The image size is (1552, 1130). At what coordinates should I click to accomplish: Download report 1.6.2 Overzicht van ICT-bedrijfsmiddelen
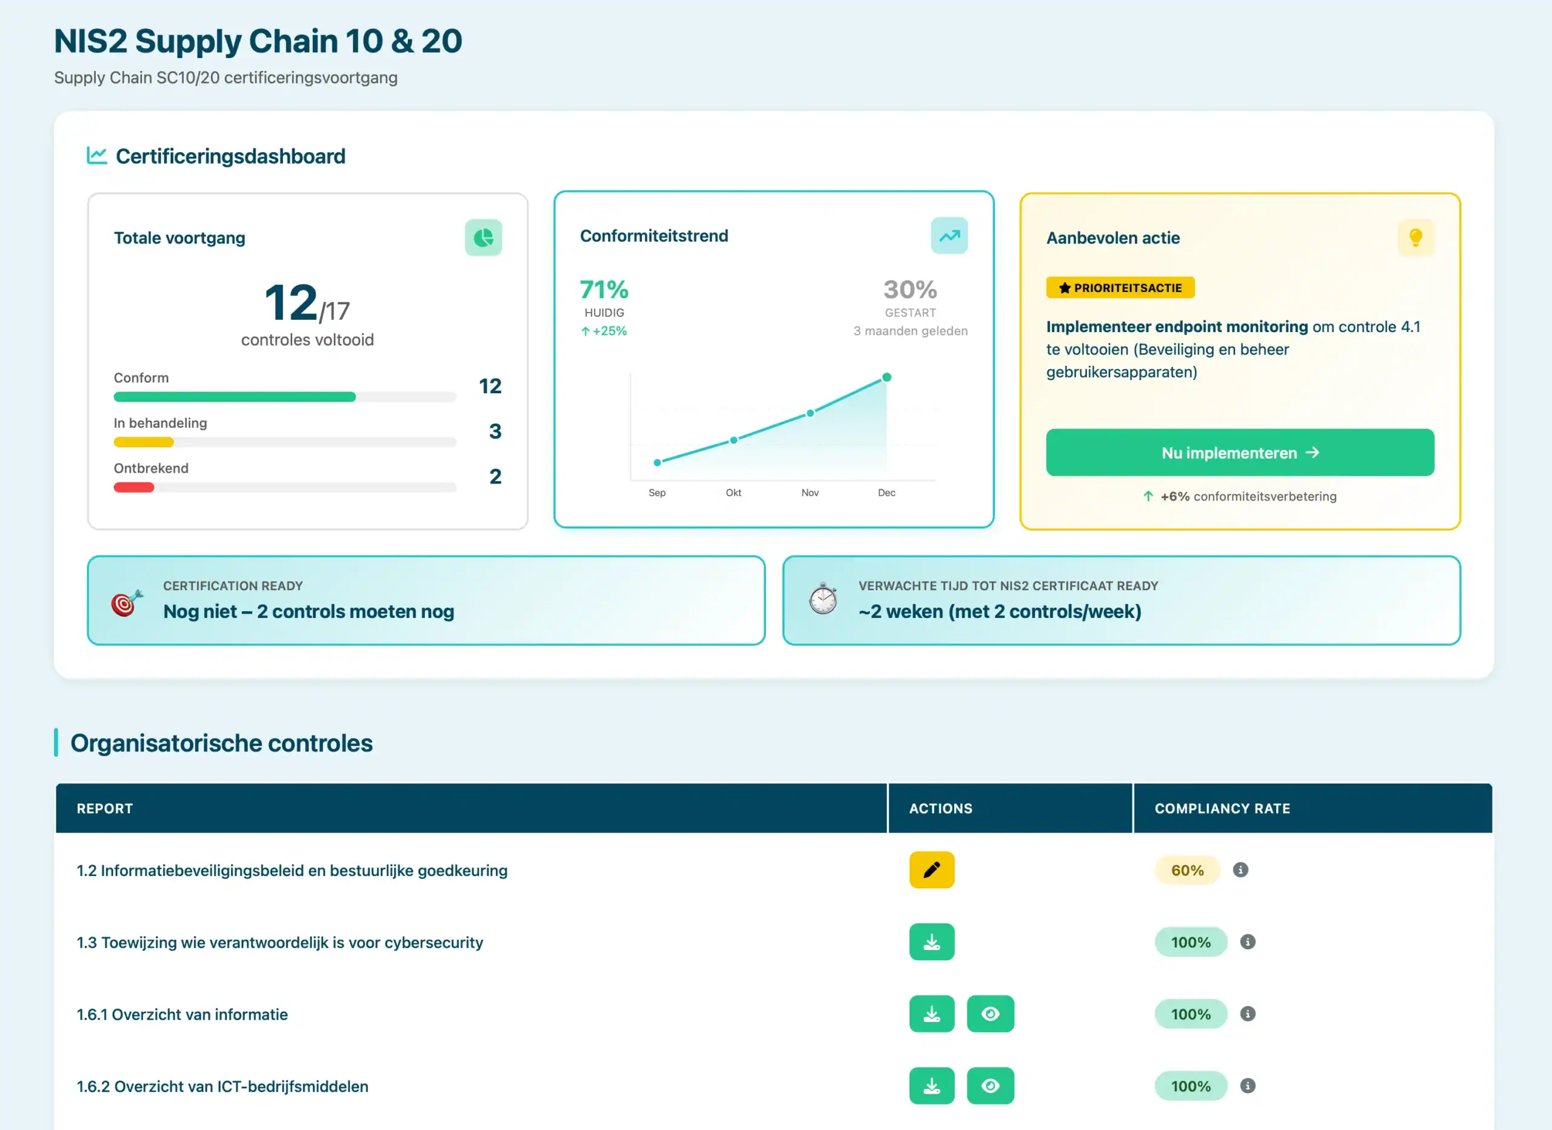click(x=931, y=1086)
